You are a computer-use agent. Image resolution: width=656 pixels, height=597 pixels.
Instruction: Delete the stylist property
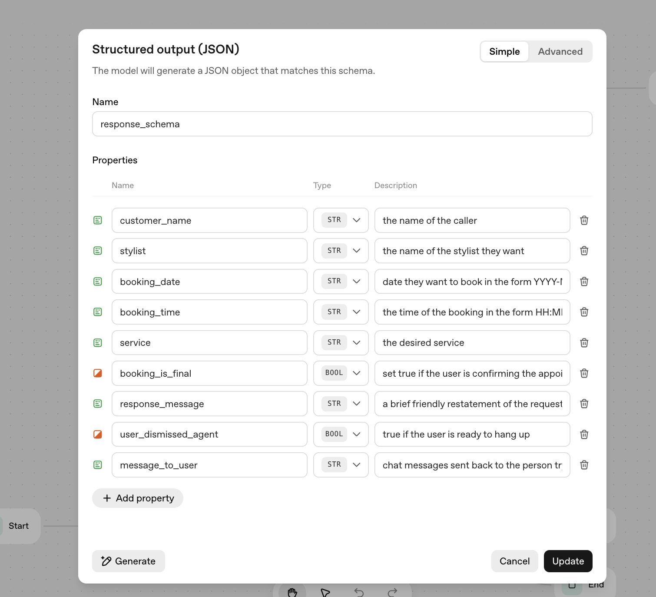(x=584, y=251)
